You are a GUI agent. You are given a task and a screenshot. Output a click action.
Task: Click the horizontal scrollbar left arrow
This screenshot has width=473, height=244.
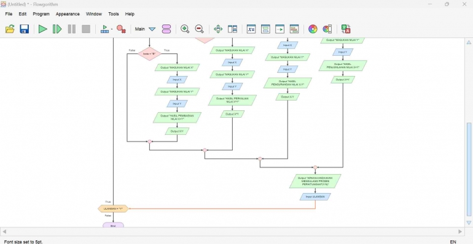pos(4,231)
